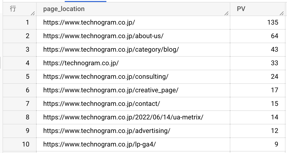This screenshot has height=153, width=287.
Task: Select the about-us URL cell
Action: (133, 36)
